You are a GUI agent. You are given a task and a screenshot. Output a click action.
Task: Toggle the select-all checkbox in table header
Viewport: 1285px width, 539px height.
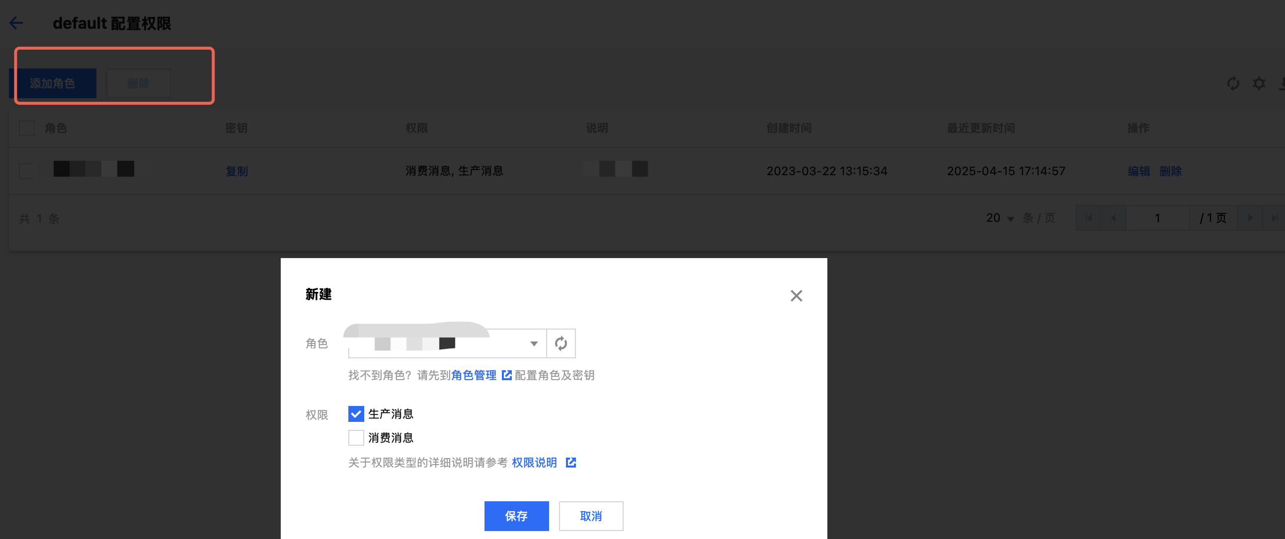[x=26, y=128]
